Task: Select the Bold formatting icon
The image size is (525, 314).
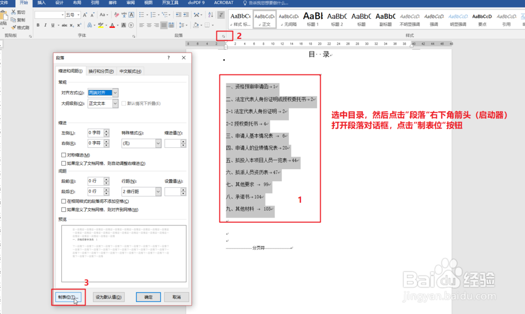Action: coord(38,25)
